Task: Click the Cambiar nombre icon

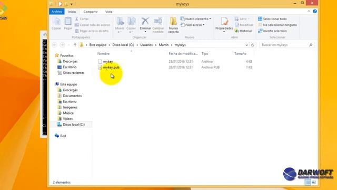Action: [x=158, y=25]
